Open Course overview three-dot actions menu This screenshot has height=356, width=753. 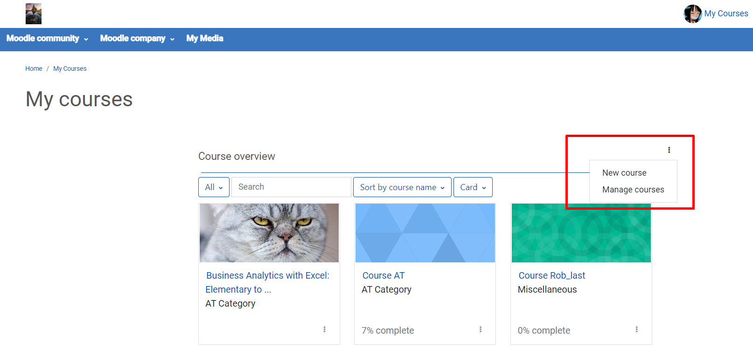pos(669,150)
